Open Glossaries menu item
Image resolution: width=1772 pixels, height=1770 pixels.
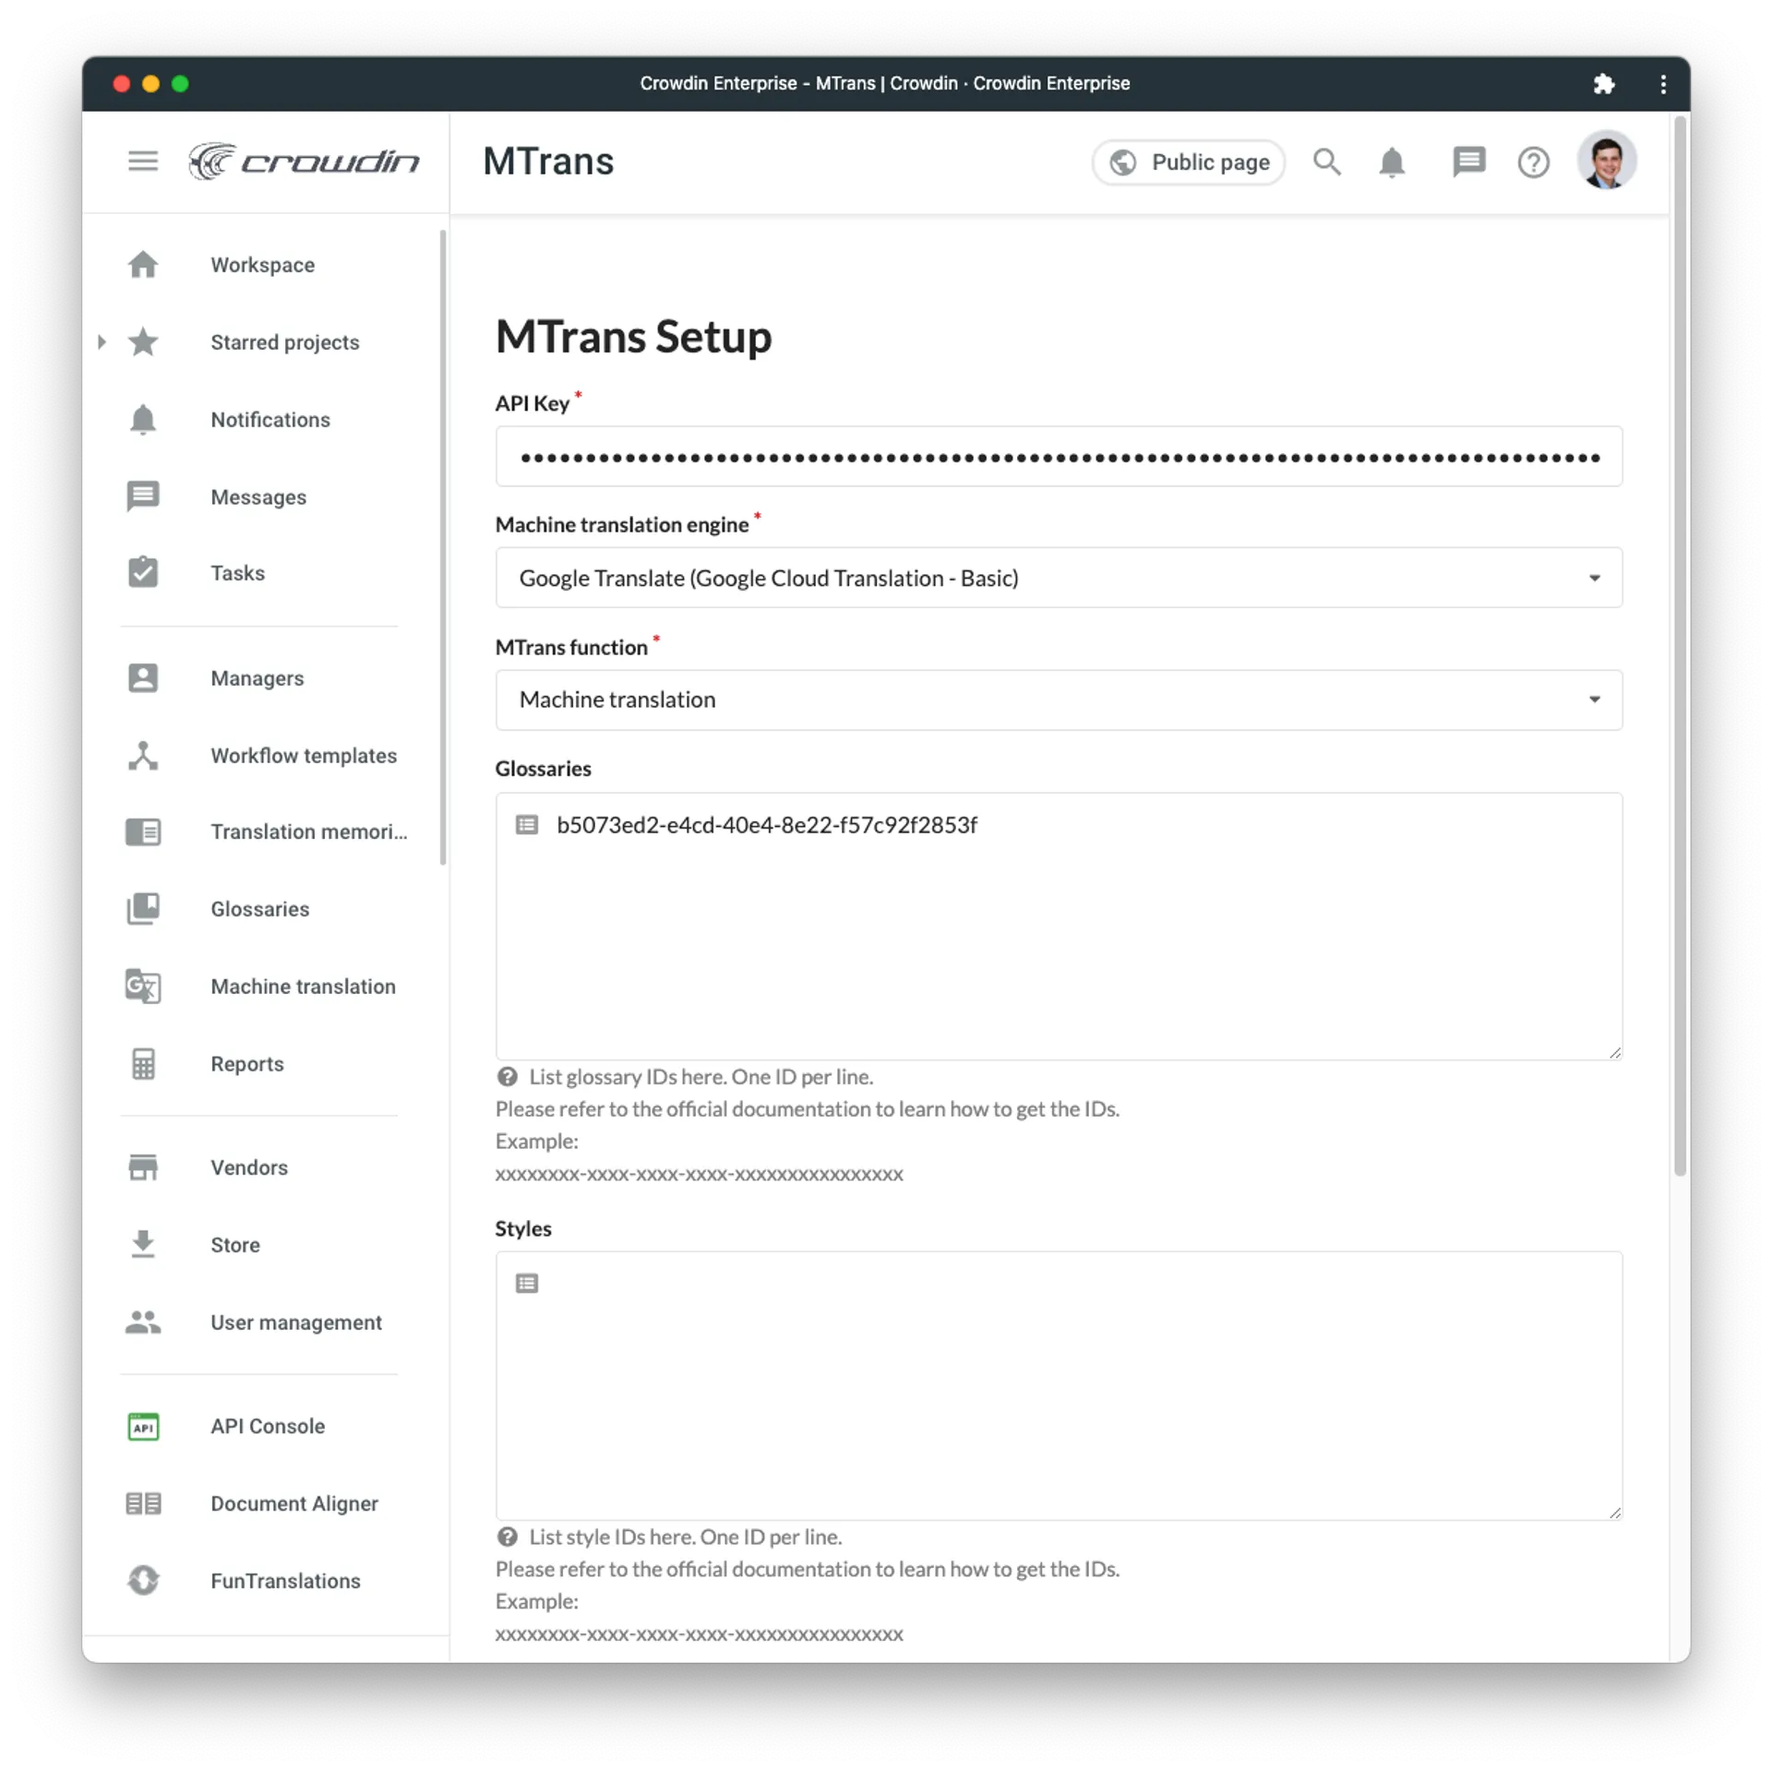[260, 909]
